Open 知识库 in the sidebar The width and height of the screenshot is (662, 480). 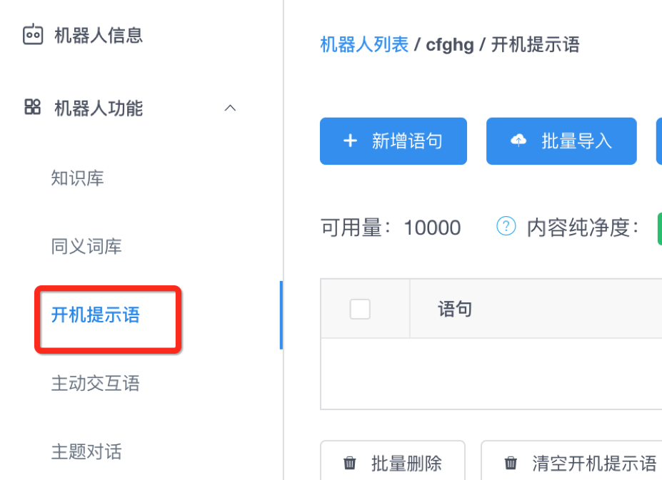click(x=78, y=178)
